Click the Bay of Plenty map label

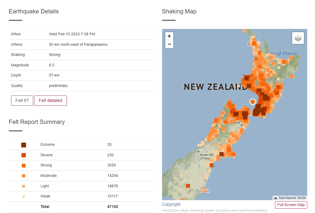282,54
